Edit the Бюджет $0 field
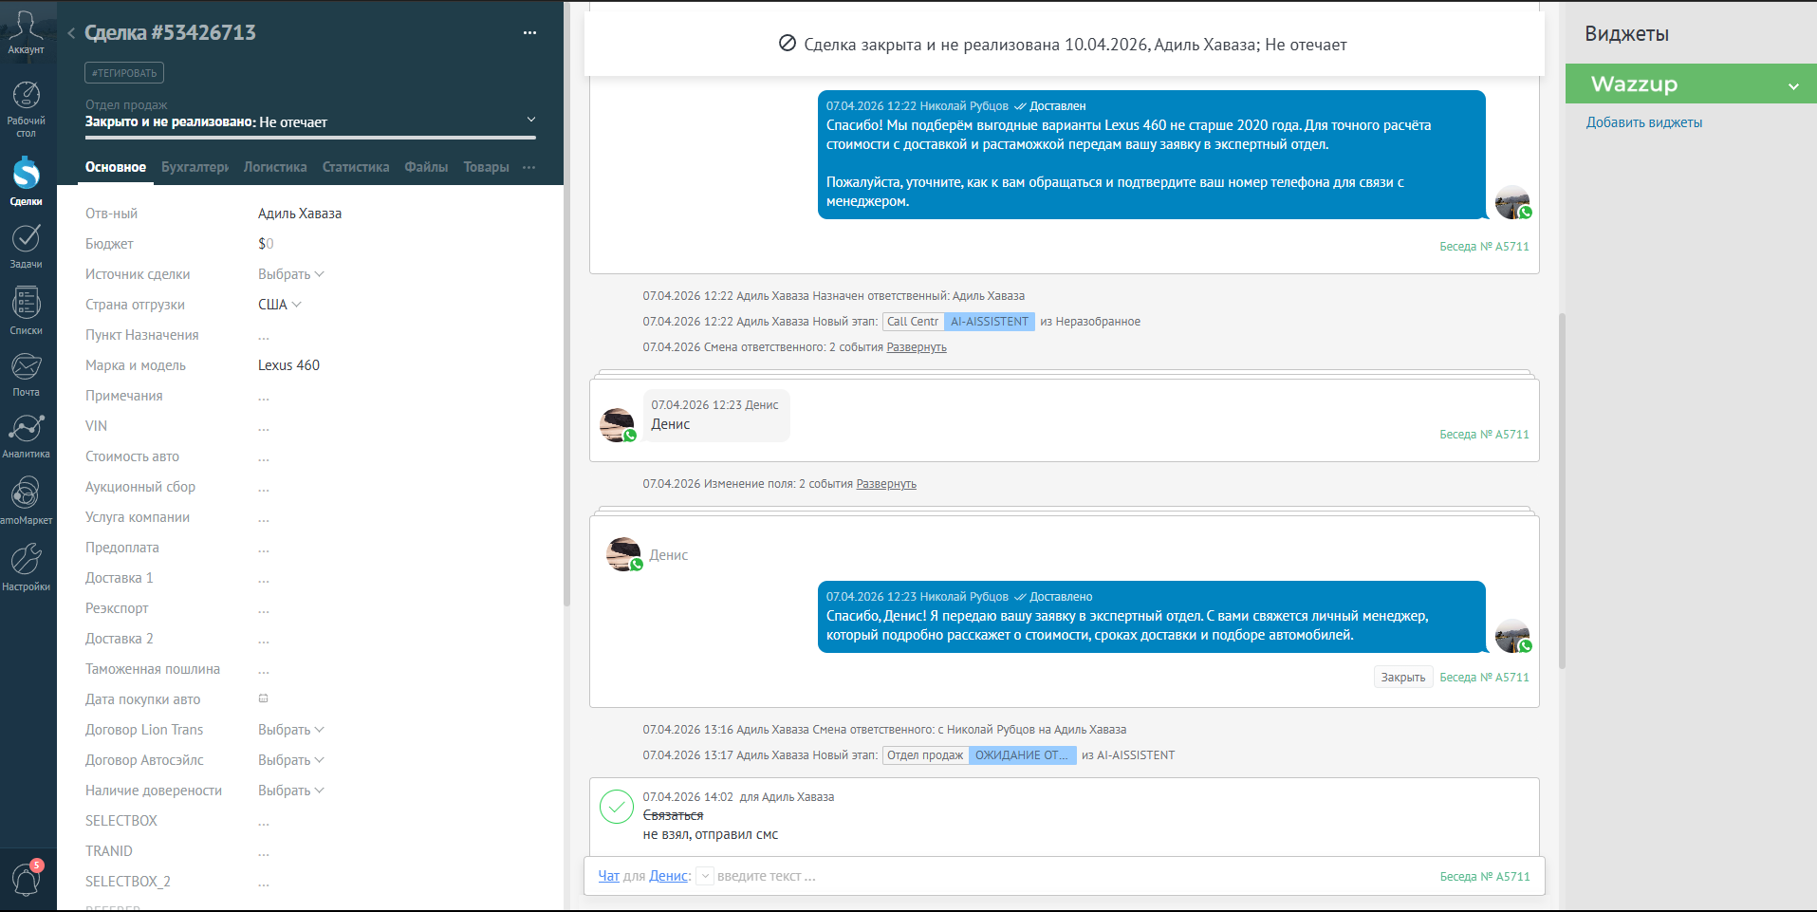The height and width of the screenshot is (912, 1817). click(x=266, y=244)
